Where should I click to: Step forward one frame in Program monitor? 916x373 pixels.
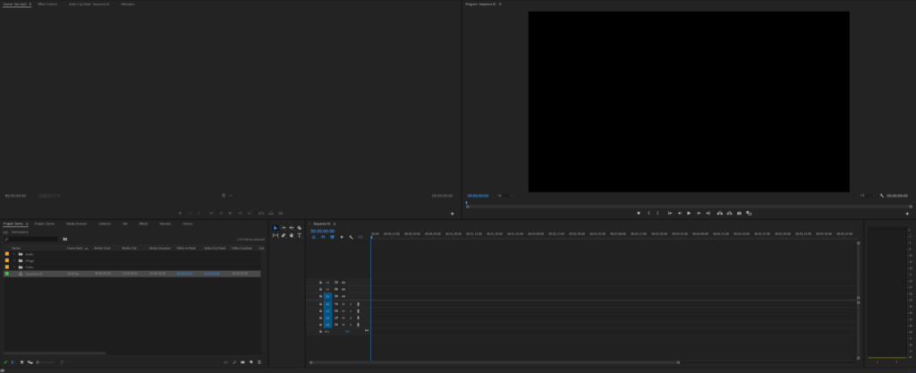coord(698,213)
